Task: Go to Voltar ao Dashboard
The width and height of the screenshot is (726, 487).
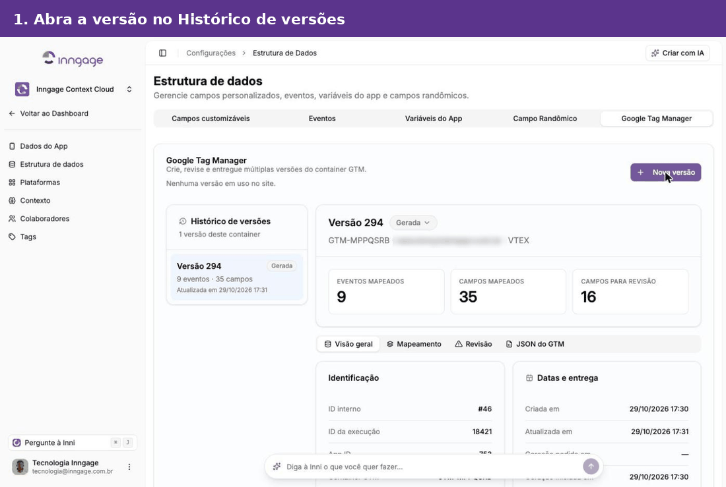Action: (x=49, y=113)
